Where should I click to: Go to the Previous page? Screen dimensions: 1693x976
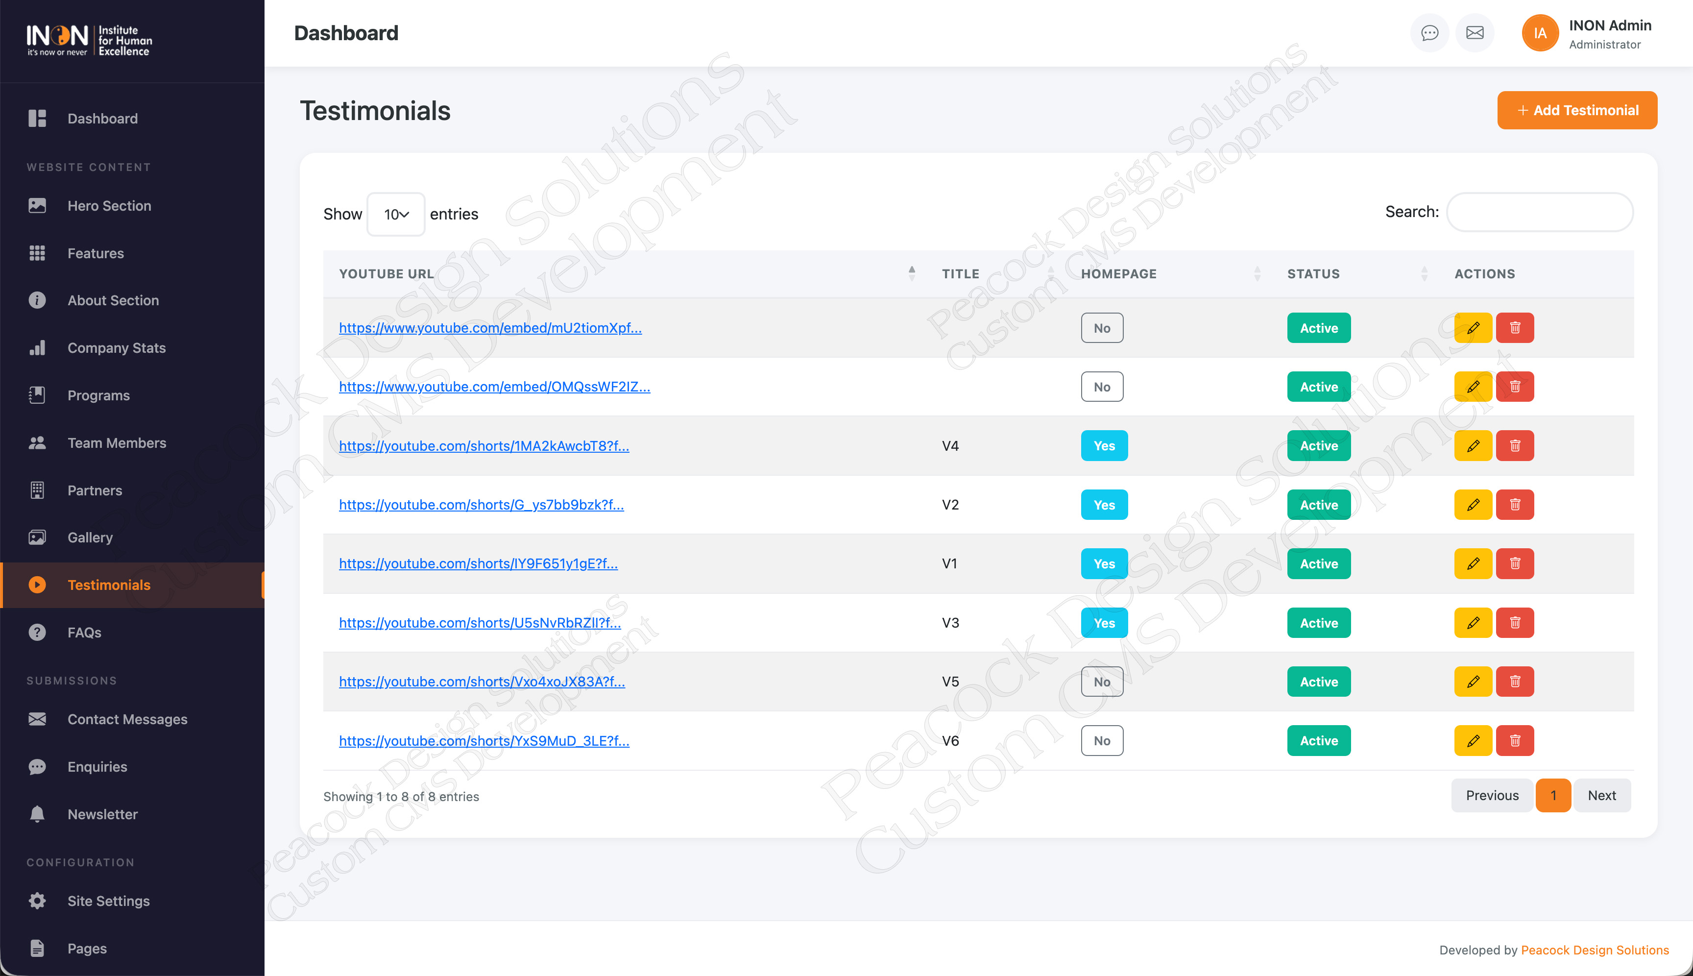pos(1492,796)
